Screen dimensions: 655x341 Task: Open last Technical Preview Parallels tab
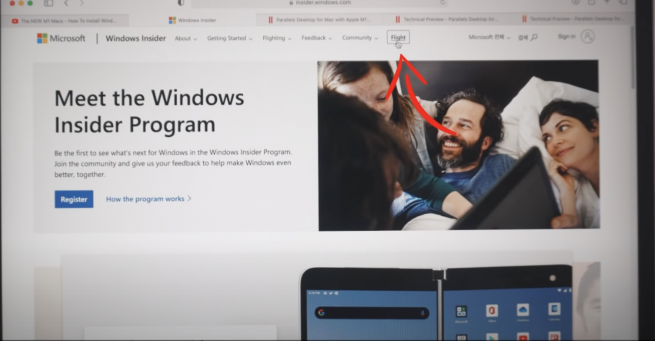pos(573,19)
